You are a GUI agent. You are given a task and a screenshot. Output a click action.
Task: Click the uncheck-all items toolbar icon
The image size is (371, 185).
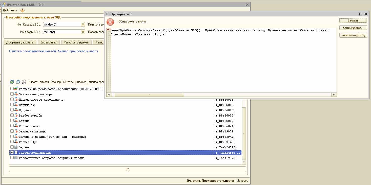(x=18, y=82)
